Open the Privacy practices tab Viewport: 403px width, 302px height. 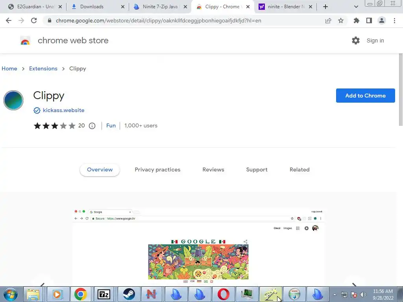coord(157,170)
